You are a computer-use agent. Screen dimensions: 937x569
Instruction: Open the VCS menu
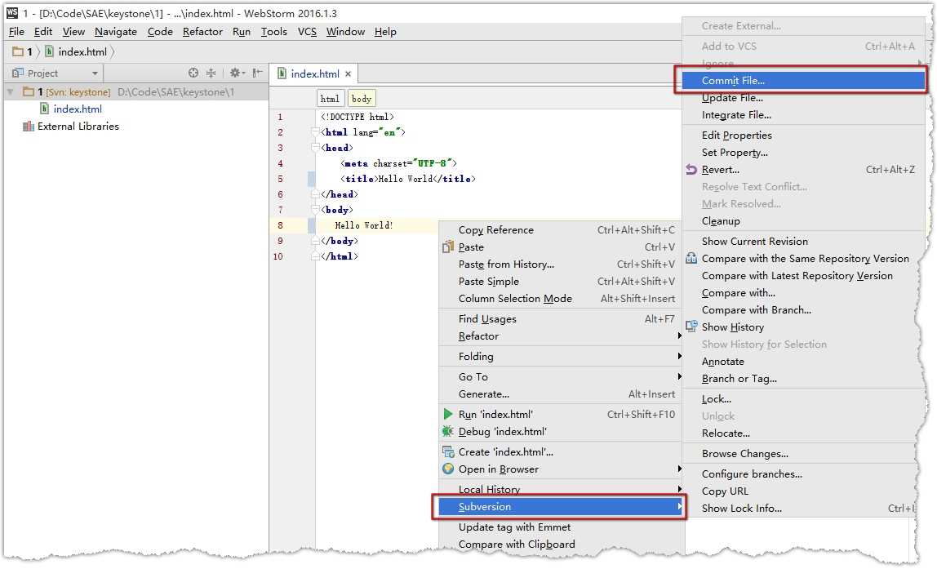tap(307, 32)
